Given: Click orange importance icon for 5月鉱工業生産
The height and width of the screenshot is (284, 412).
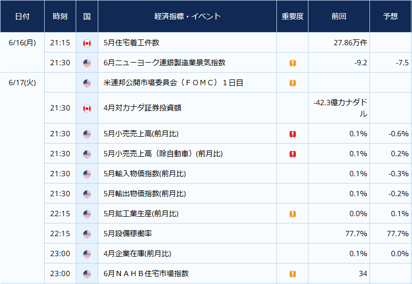Looking at the screenshot, I should 292,214.
